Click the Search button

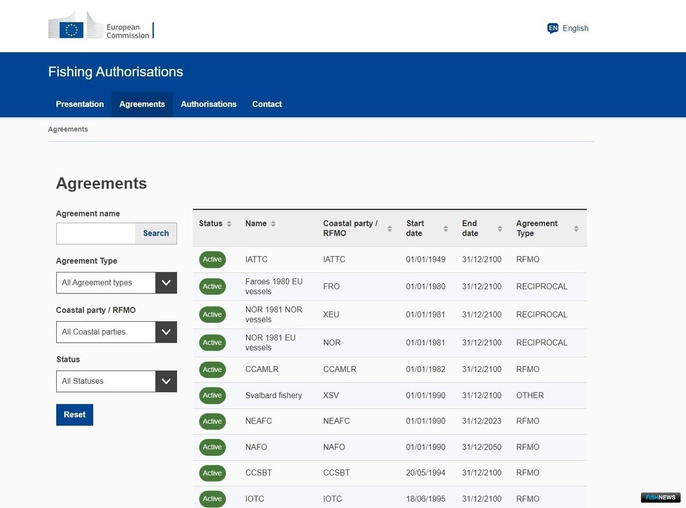click(x=156, y=233)
